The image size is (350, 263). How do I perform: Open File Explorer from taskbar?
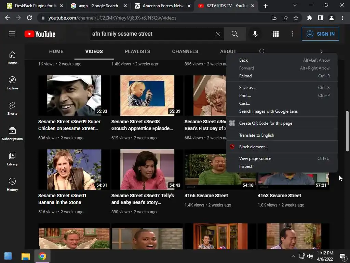pyautogui.click(x=25, y=256)
